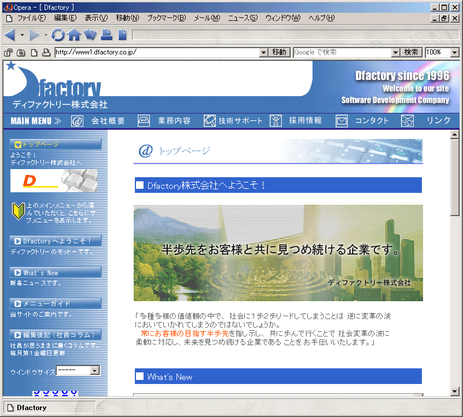Open the ウィンドウ(W) menu
The width and height of the screenshot is (463, 417).
tap(283, 19)
